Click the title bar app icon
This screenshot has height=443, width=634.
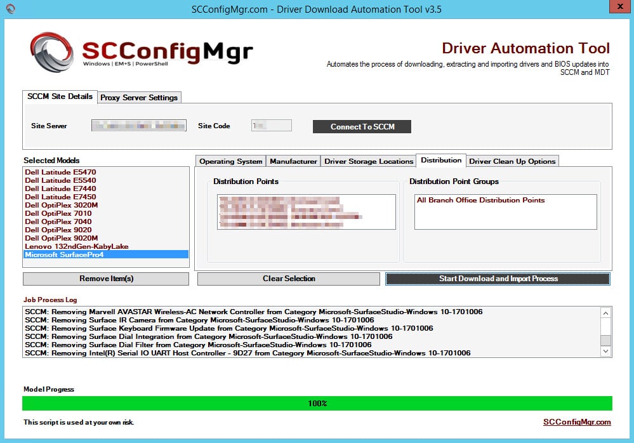[11, 8]
